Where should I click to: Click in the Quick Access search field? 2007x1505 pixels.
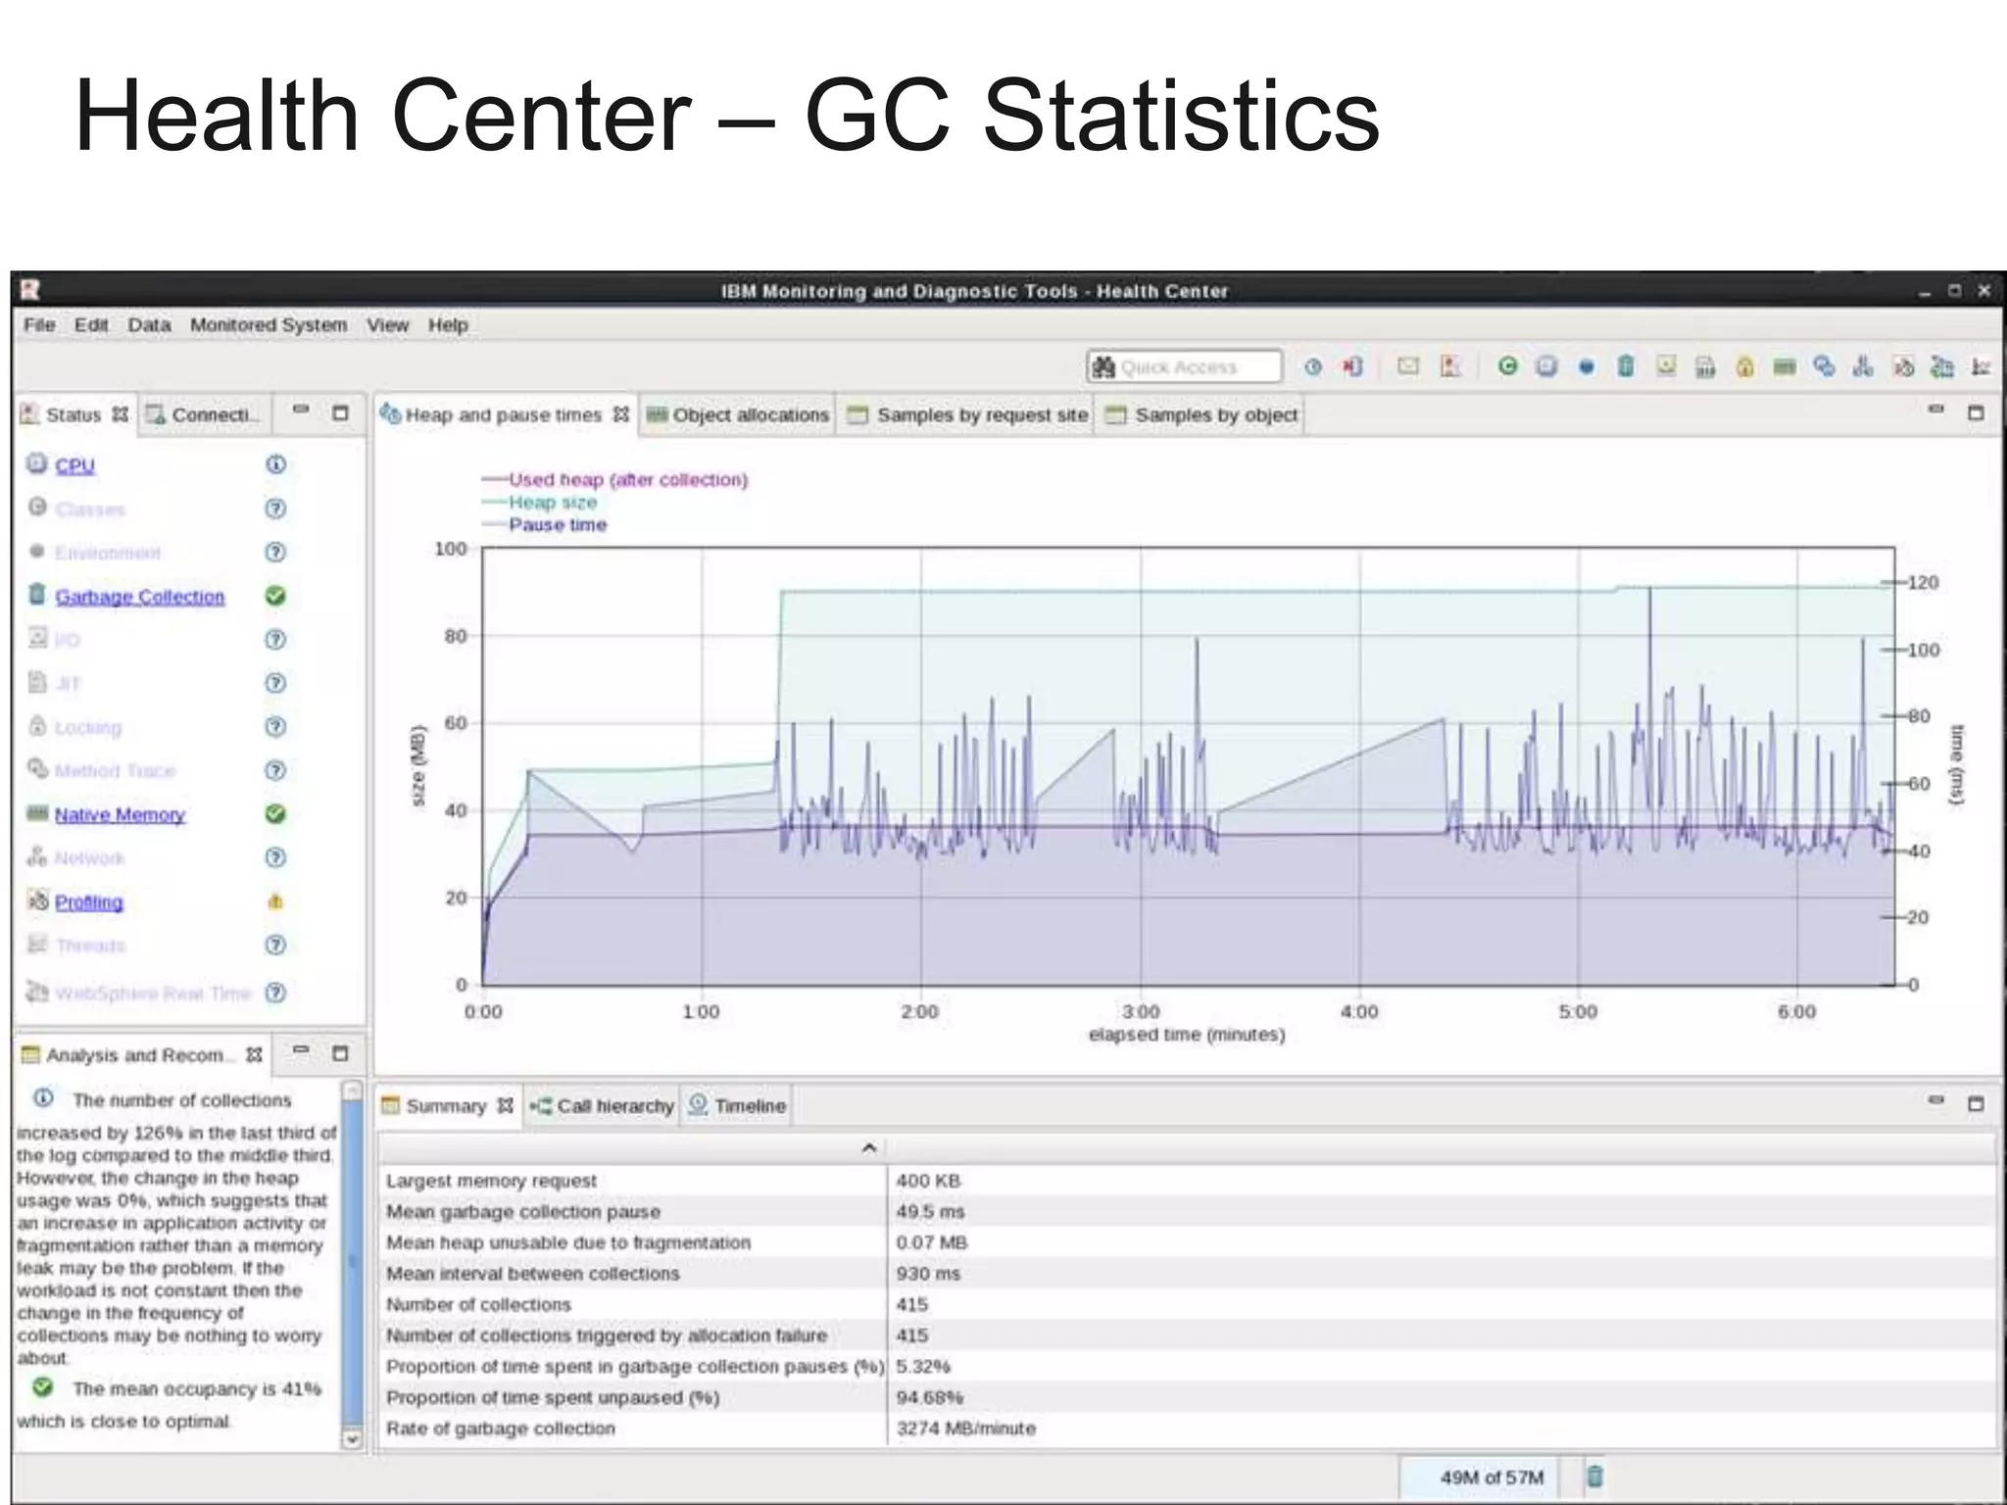pos(1185,366)
